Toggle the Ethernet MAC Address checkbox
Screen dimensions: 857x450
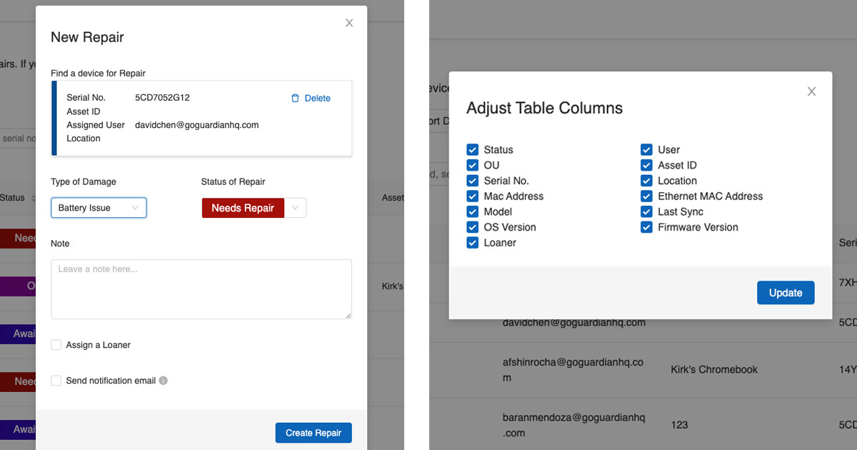[x=646, y=196]
